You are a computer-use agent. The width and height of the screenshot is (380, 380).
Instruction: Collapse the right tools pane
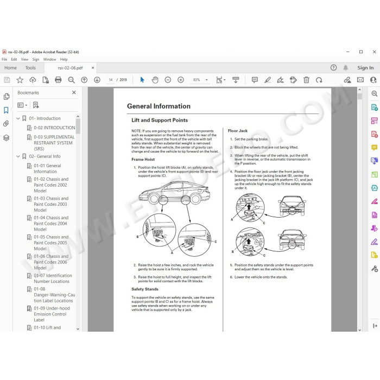[x=375, y=326]
